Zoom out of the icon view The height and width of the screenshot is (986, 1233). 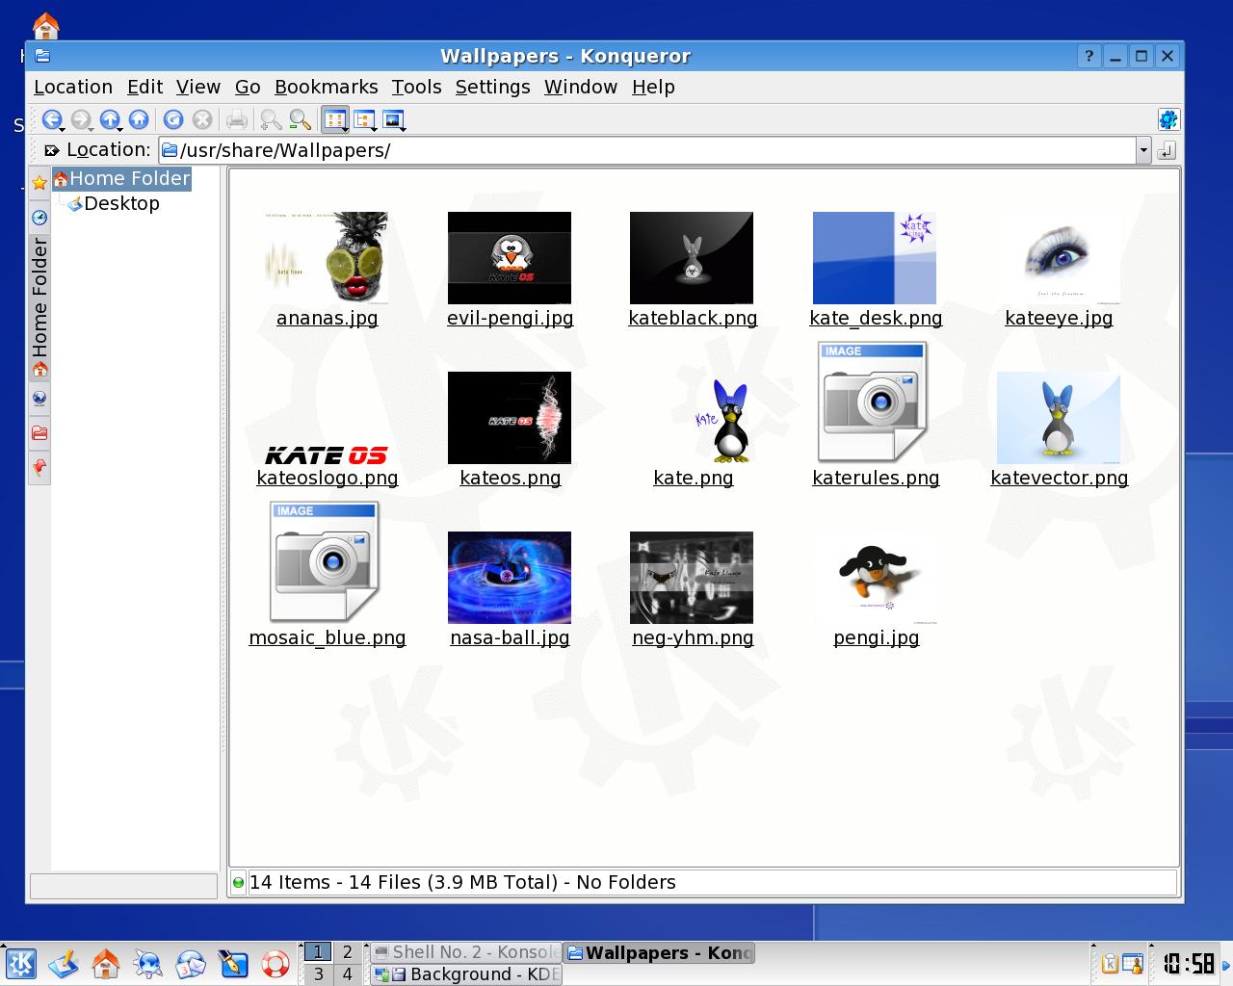click(301, 119)
